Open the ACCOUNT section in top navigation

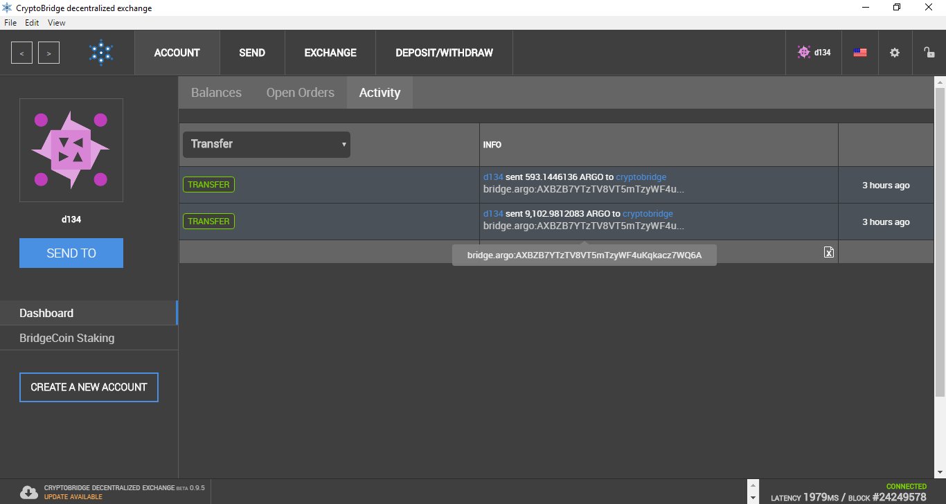click(177, 53)
